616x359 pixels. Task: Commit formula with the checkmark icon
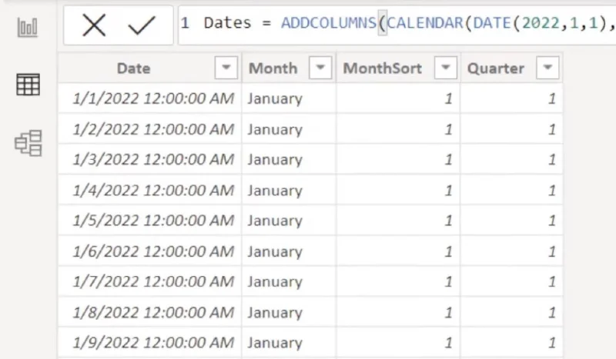click(142, 25)
